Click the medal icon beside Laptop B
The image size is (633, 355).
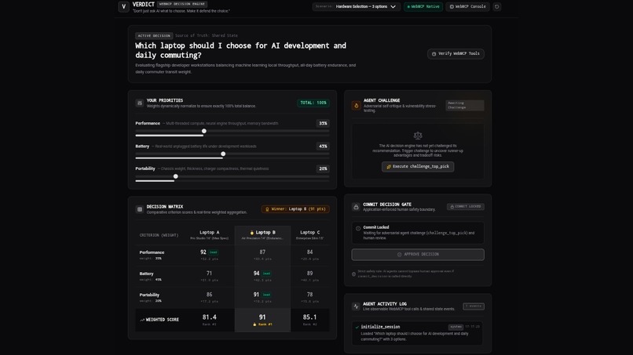(x=252, y=233)
